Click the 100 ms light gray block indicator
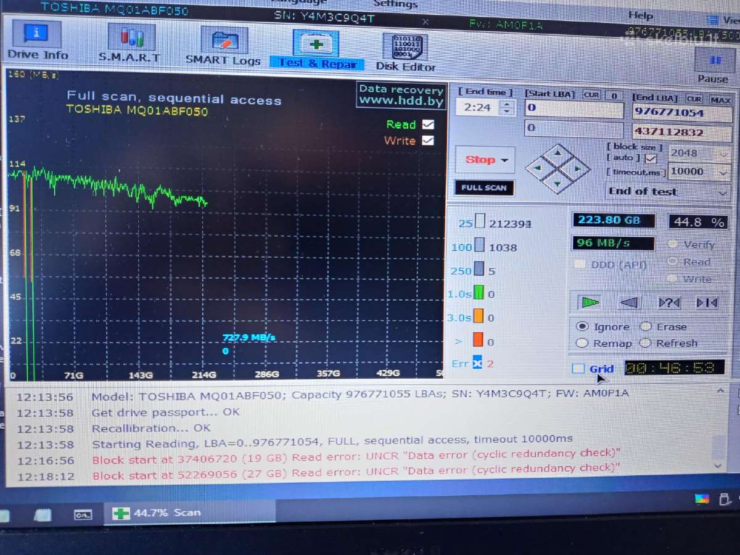The height and width of the screenshot is (555, 740). [x=479, y=246]
